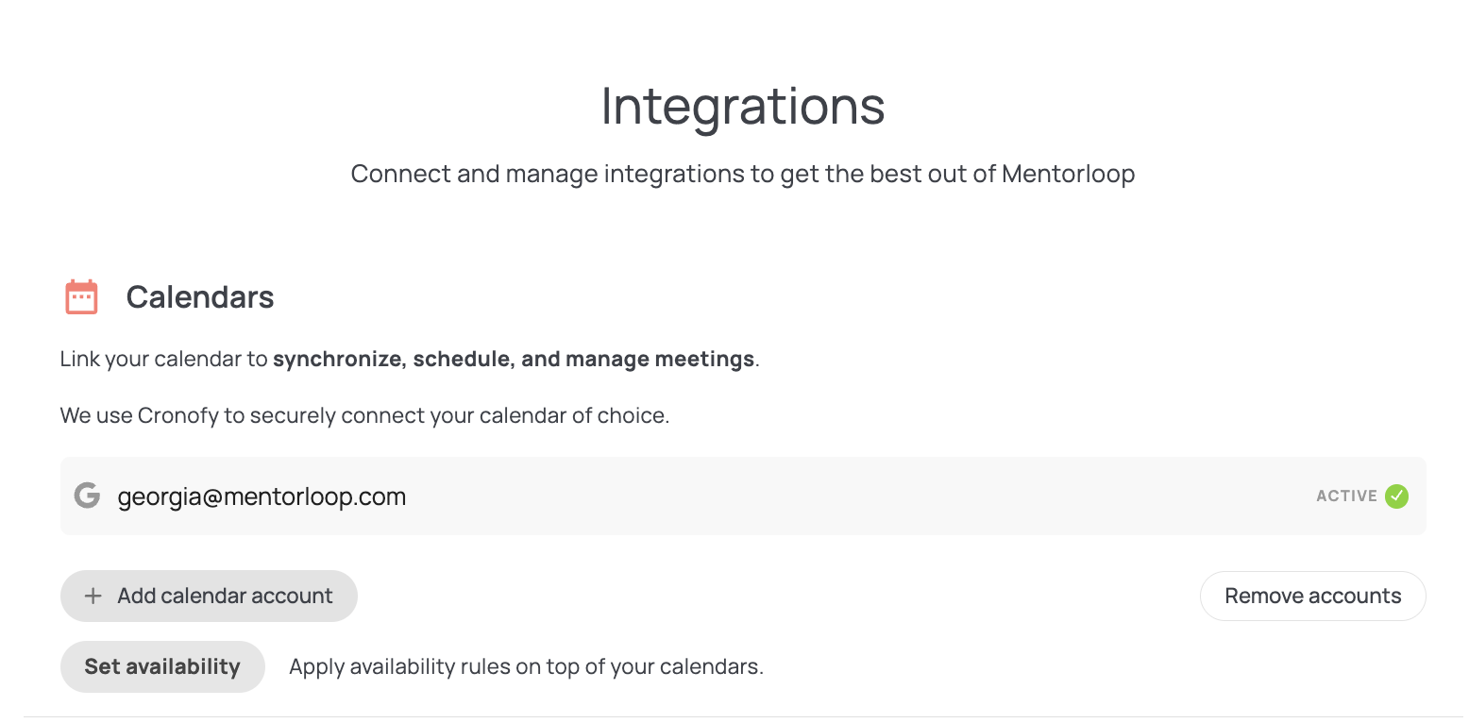Click the Calendars section heading

pyautogui.click(x=200, y=297)
